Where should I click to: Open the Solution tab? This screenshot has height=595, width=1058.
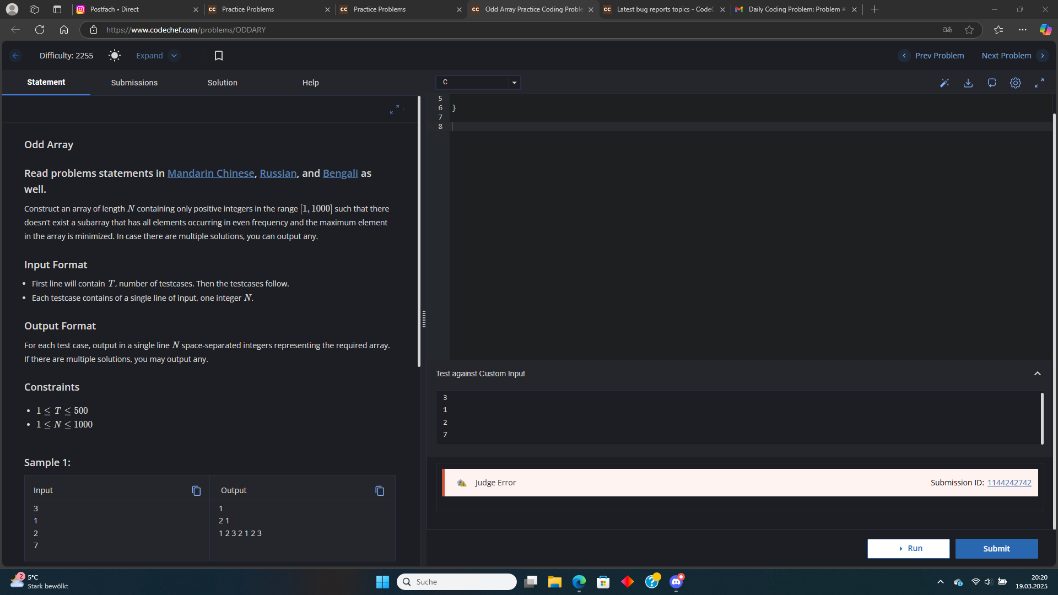(222, 83)
